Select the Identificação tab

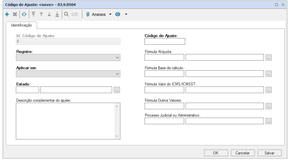tap(21, 25)
